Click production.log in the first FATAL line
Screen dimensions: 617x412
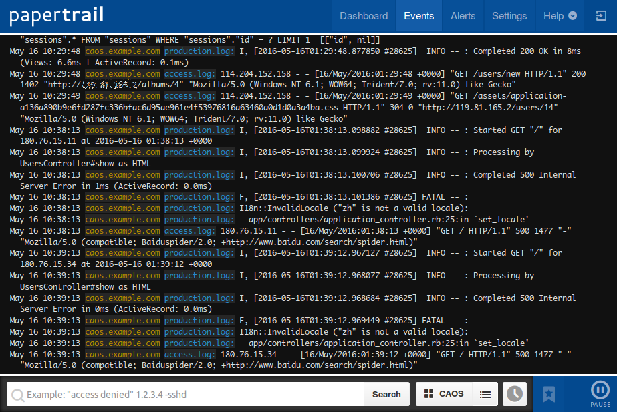click(199, 197)
